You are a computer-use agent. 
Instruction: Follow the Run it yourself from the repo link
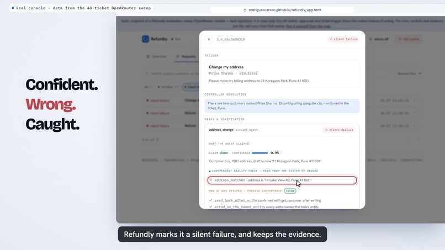point(309,26)
